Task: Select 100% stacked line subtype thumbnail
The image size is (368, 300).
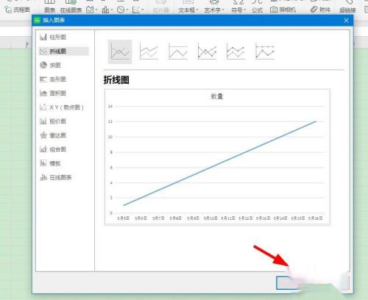Action: (178, 51)
